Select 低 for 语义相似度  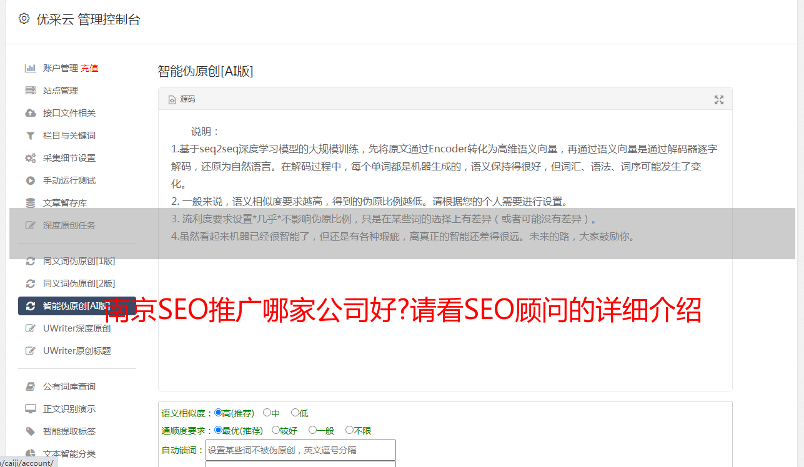tap(295, 413)
